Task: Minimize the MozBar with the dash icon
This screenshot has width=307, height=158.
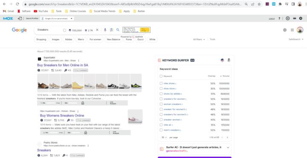Action: point(295,18)
